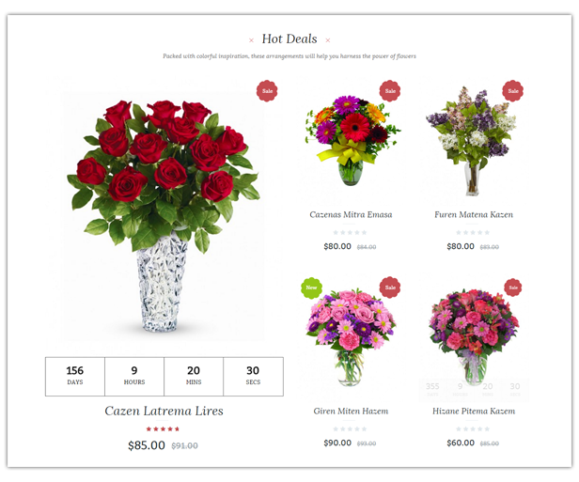This screenshot has width=579, height=482.
Task: Open the Furen Matena Kazen product link
Action: point(474,214)
